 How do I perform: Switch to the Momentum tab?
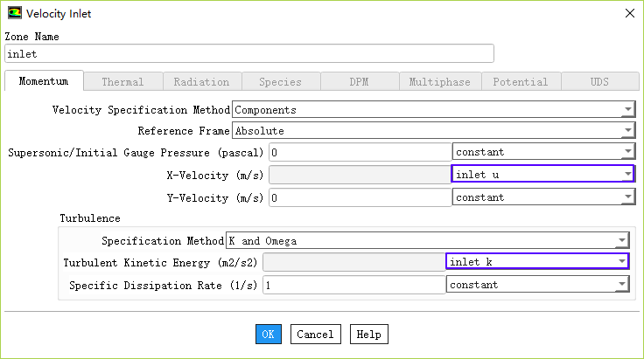44,82
